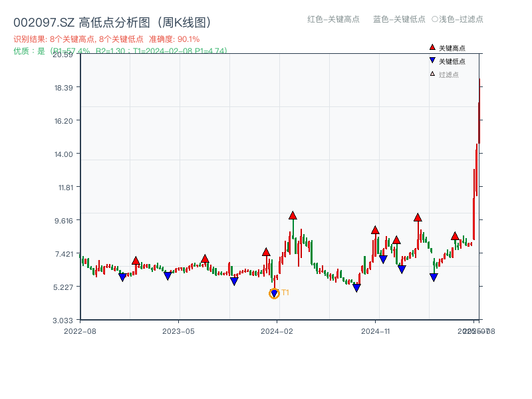Click the 2023-05 x-axis label
532x399 pixels.
(178, 331)
